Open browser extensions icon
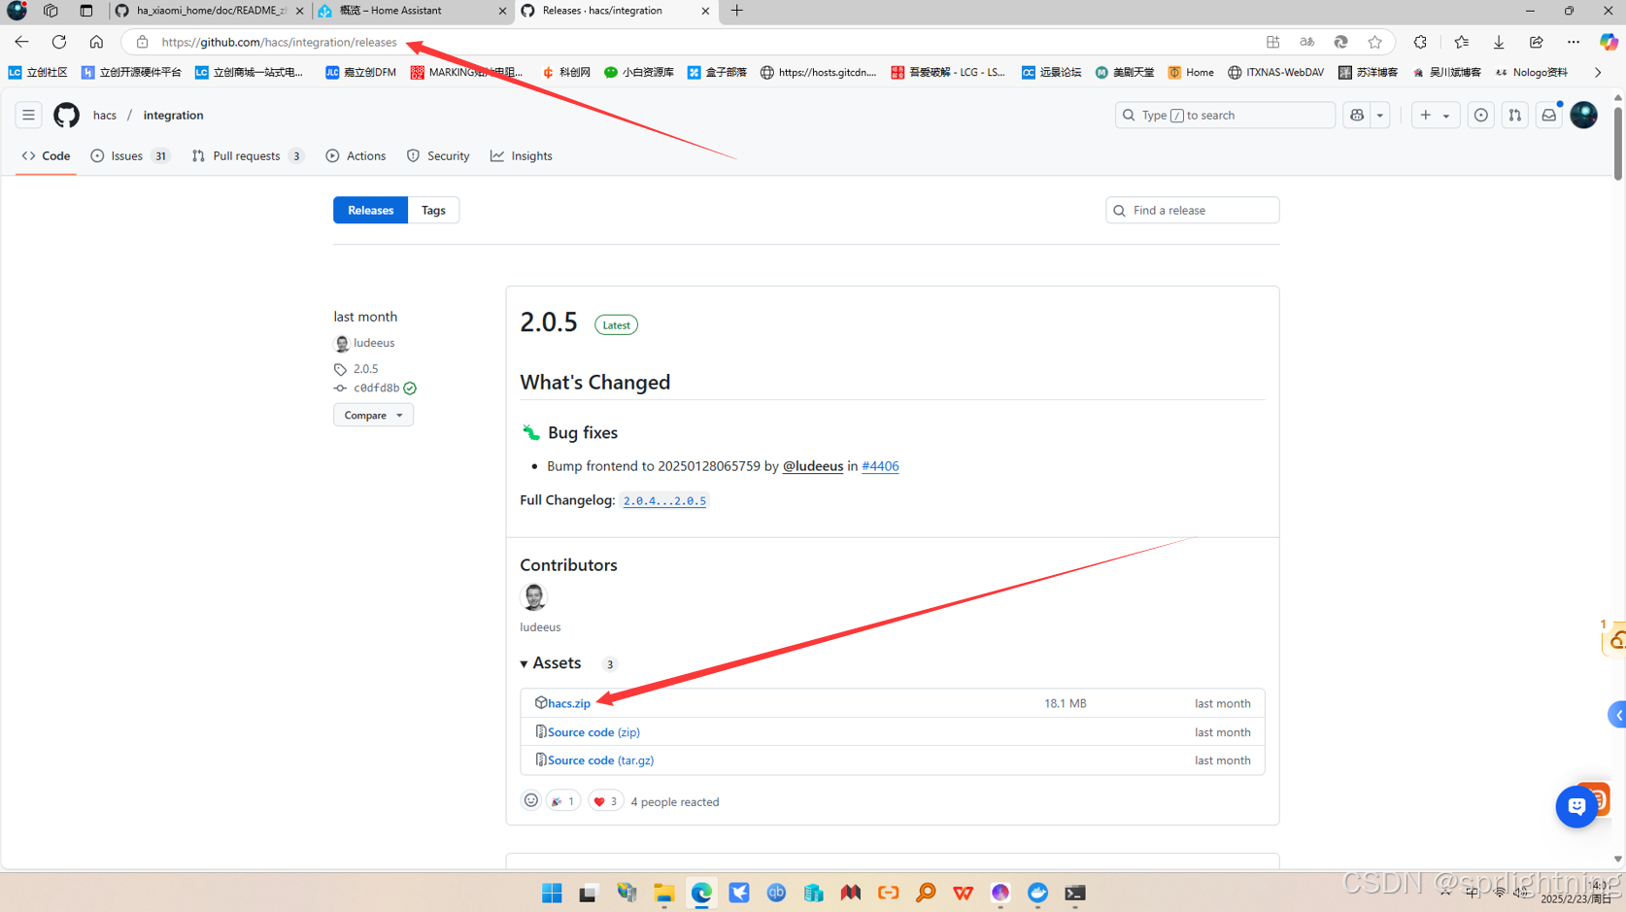This screenshot has width=1626, height=912. pyautogui.click(x=1420, y=42)
